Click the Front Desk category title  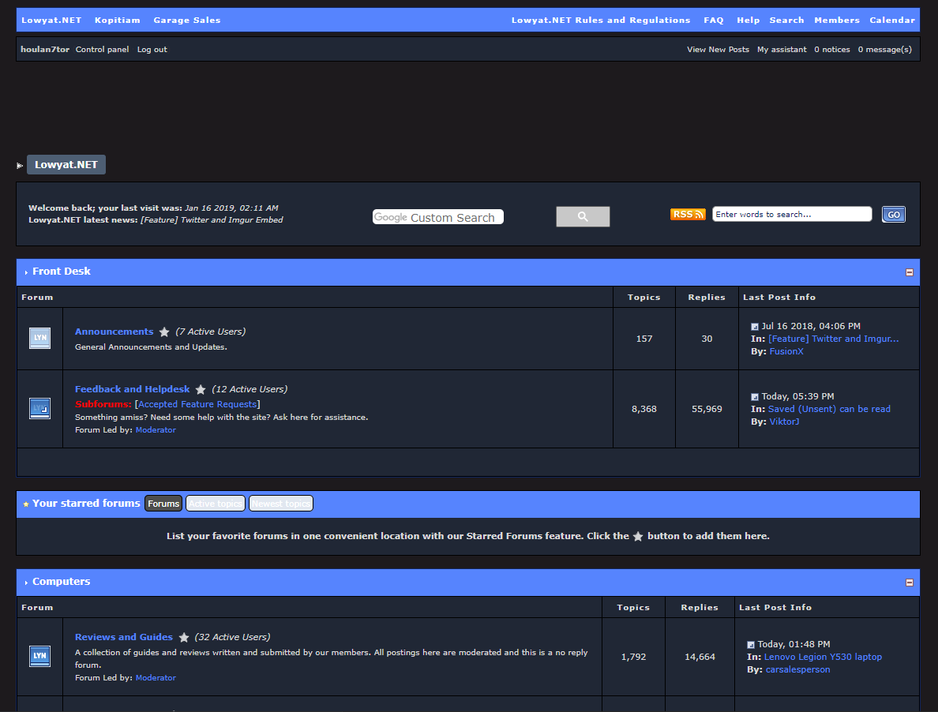tap(62, 272)
